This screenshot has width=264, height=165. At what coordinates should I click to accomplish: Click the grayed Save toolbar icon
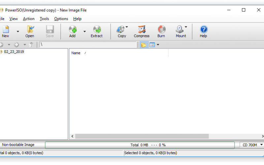[50, 29]
